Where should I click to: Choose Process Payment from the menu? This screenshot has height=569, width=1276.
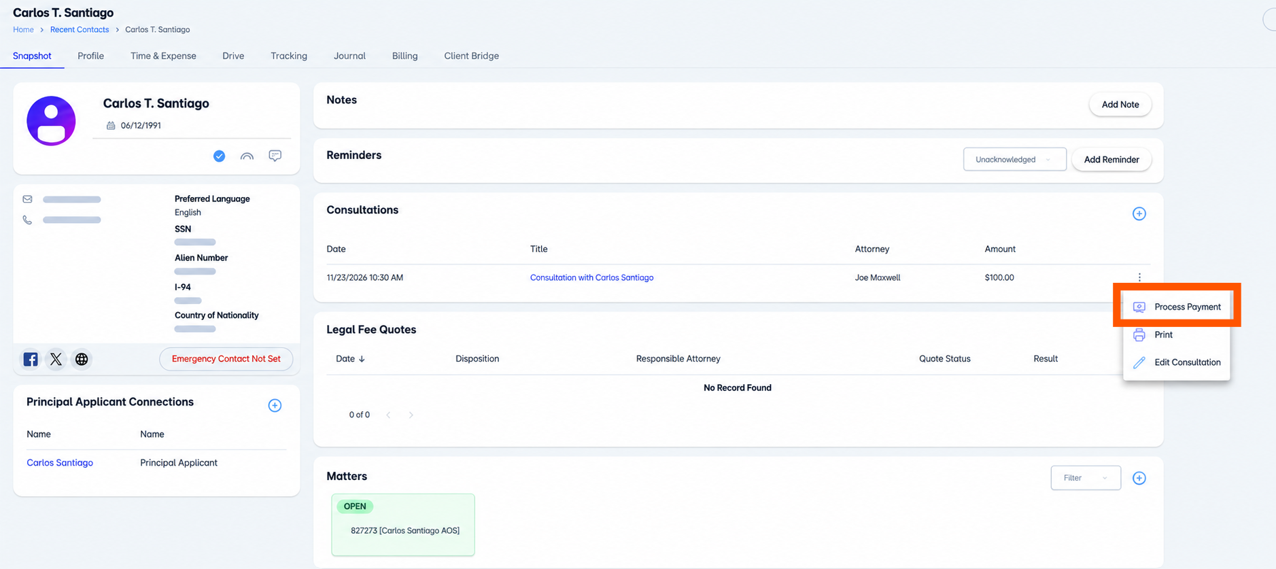coord(1177,307)
